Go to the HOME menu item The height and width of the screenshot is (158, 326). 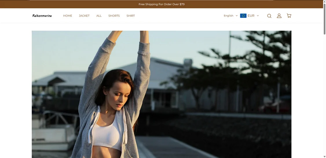pyautogui.click(x=67, y=16)
